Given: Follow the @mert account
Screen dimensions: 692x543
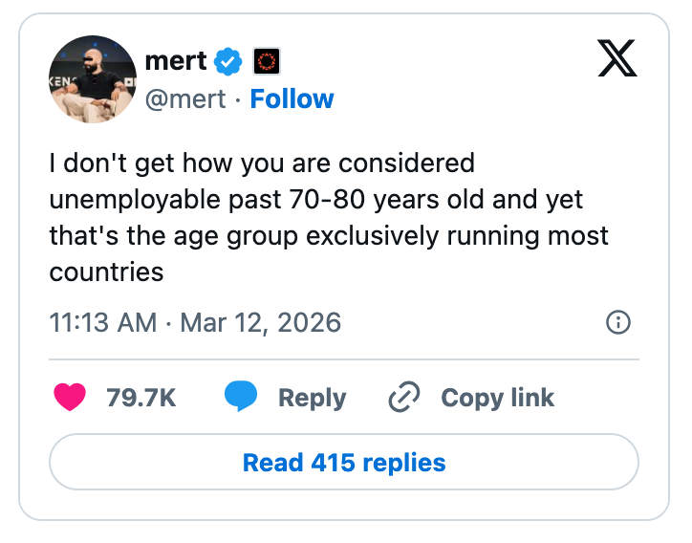Looking at the screenshot, I should tap(292, 99).
